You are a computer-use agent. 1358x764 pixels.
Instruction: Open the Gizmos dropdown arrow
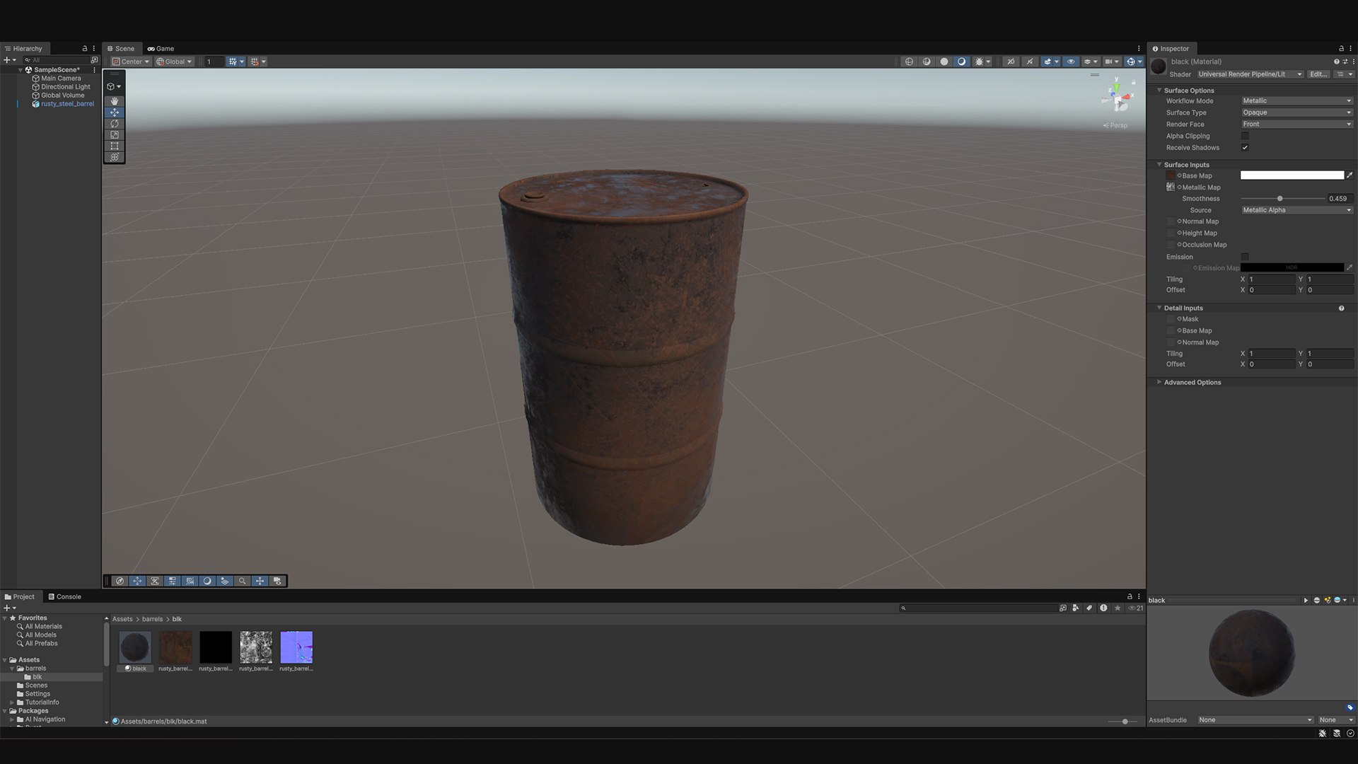pos(1140,62)
